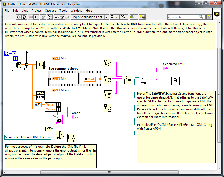Open the Operate menu
The image size is (224, 177).
pyautogui.click(x=50, y=11)
